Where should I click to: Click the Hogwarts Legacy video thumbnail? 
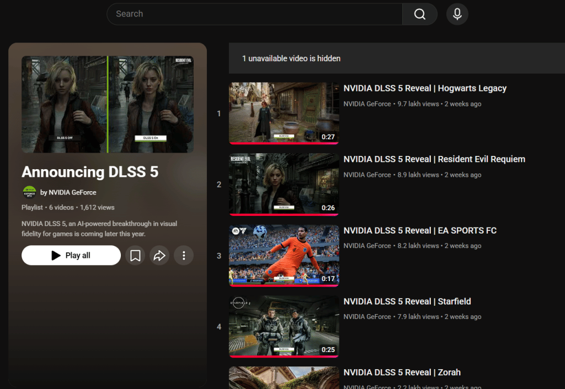tap(284, 113)
